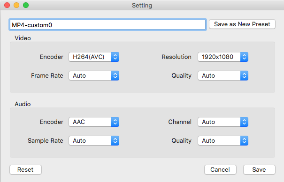Open the Resolution 1920x1080 dropdown
The width and height of the screenshot is (284, 182).
(x=223, y=57)
